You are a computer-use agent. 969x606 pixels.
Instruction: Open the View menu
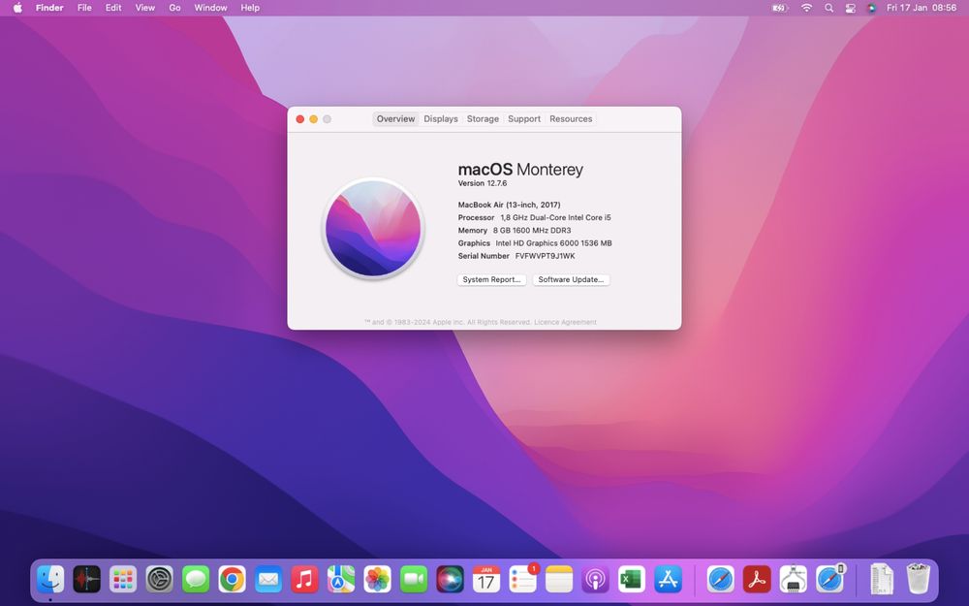coord(145,8)
